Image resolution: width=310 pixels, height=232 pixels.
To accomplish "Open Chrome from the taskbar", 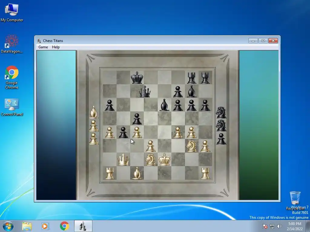I will click(x=64, y=226).
